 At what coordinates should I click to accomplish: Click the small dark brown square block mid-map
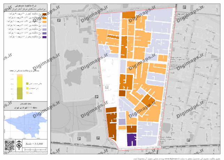[x=122, y=93]
